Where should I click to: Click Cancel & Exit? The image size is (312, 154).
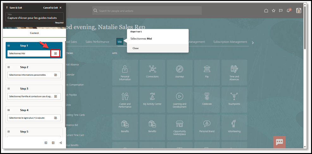pyautogui.click(x=52, y=8)
